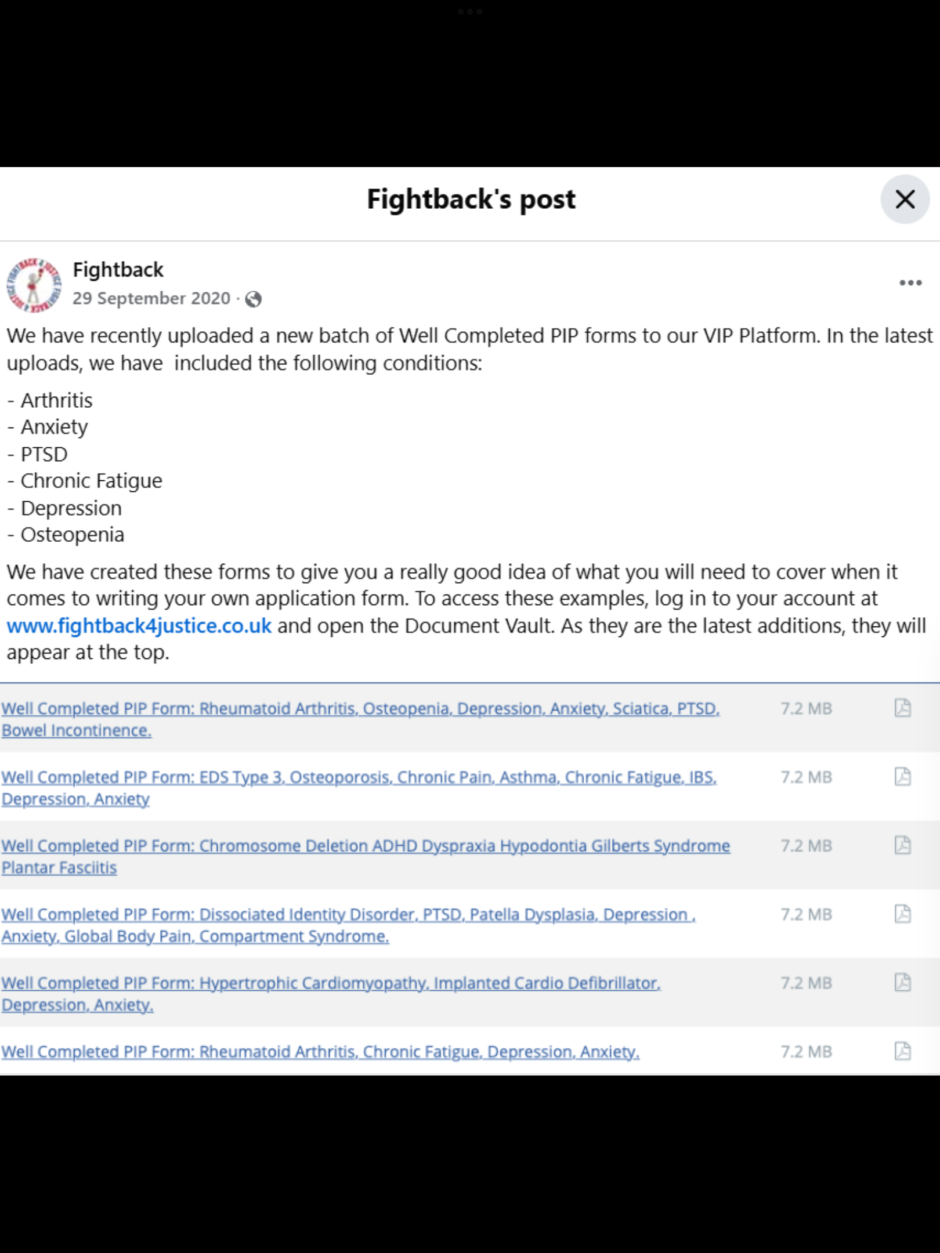Open the three-dot post options menu
The height and width of the screenshot is (1253, 940).
click(x=910, y=283)
